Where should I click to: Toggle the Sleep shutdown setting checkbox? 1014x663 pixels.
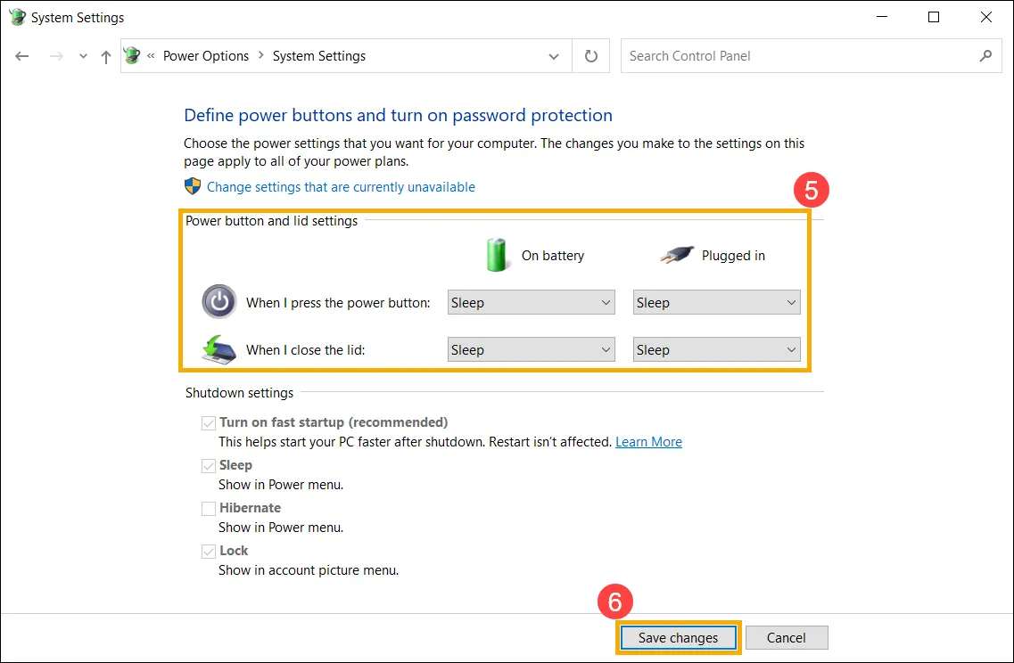coord(208,465)
